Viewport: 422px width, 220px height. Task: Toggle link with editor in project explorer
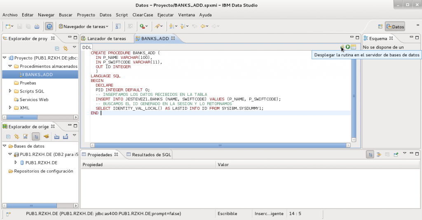[x=66, y=49]
